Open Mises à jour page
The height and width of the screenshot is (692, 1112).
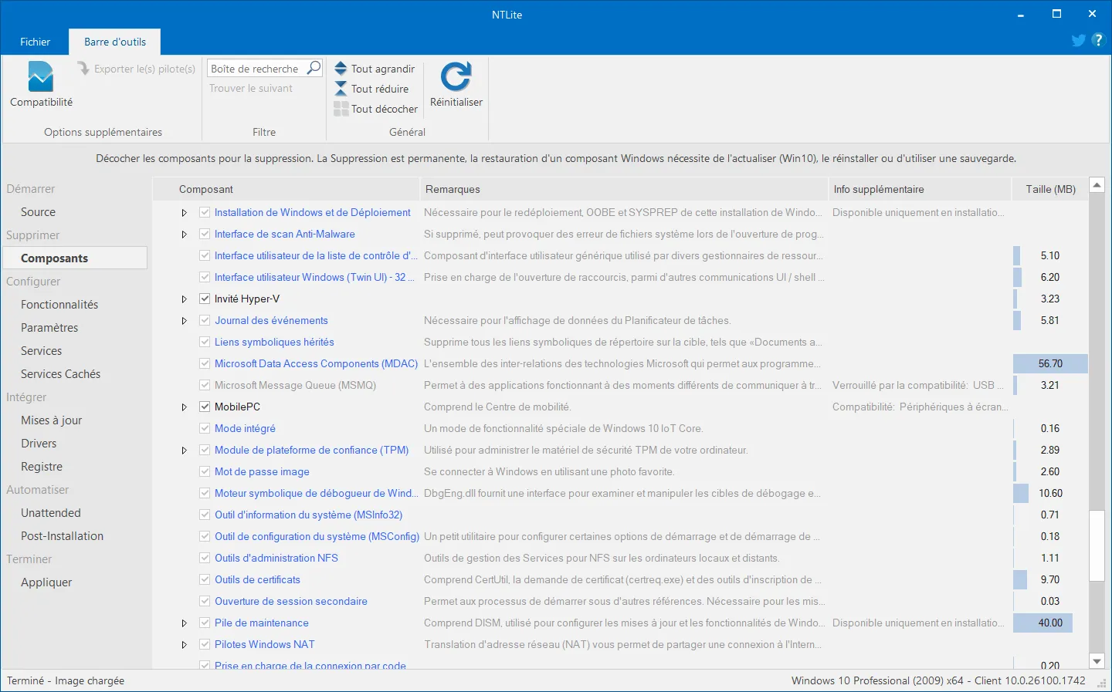[51, 420]
